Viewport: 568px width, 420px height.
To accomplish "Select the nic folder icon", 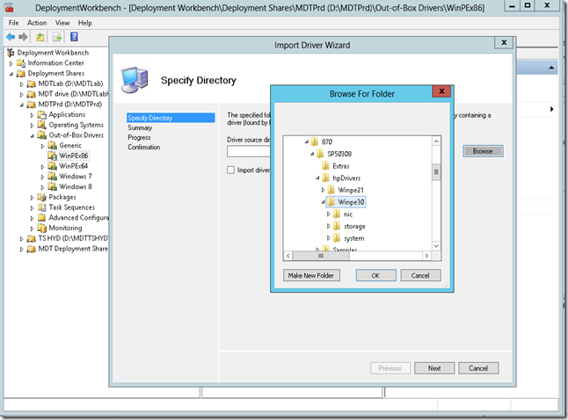I will [x=336, y=214].
